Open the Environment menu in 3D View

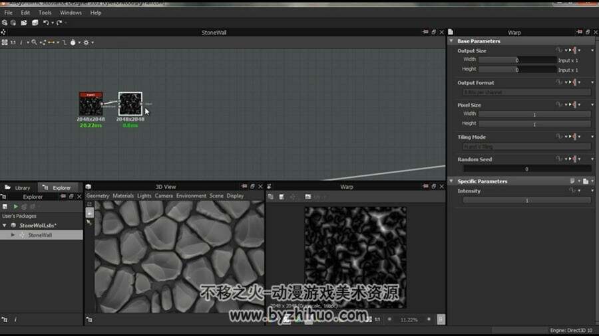[191, 196]
